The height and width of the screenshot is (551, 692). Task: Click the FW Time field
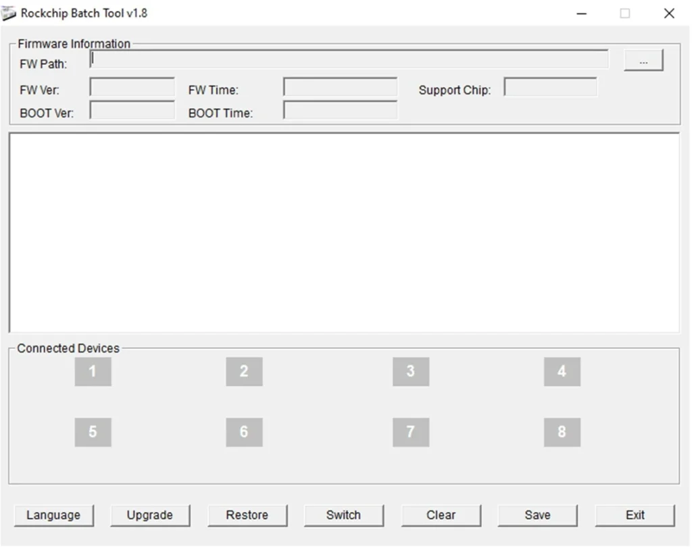[x=341, y=87]
